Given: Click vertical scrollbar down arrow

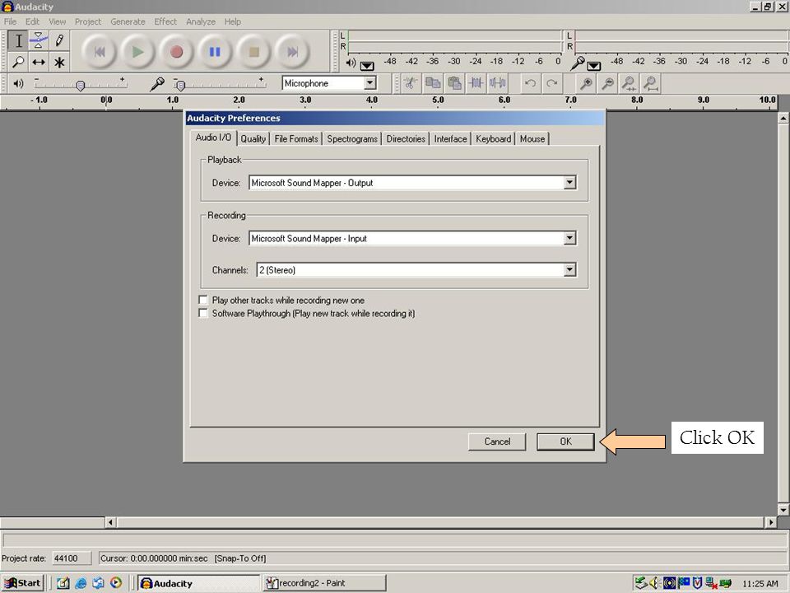Looking at the screenshot, I should 783,509.
